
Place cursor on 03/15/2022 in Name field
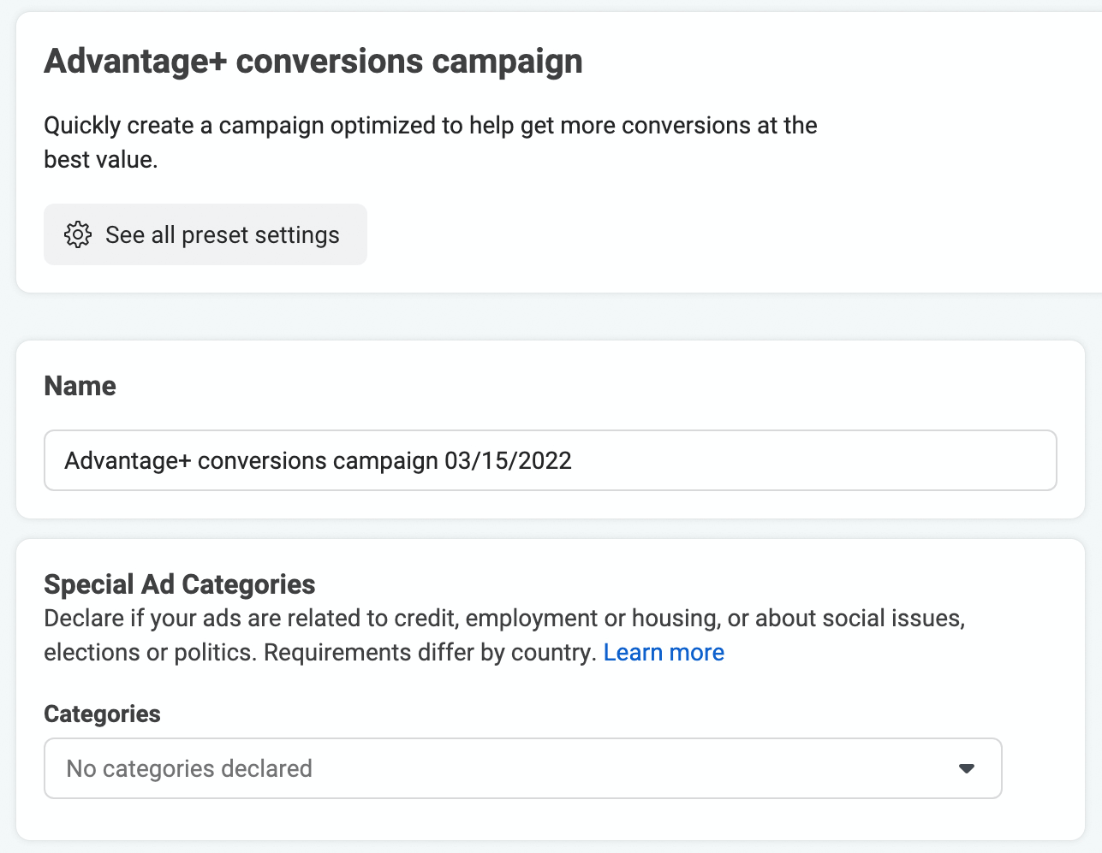coord(508,460)
